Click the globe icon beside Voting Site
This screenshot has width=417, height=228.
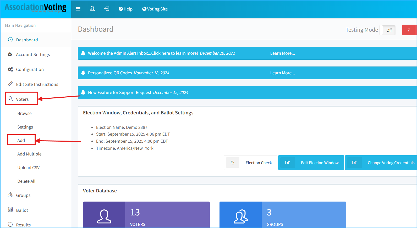[144, 9]
